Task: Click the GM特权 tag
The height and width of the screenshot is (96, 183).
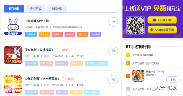Action: click(70, 34)
